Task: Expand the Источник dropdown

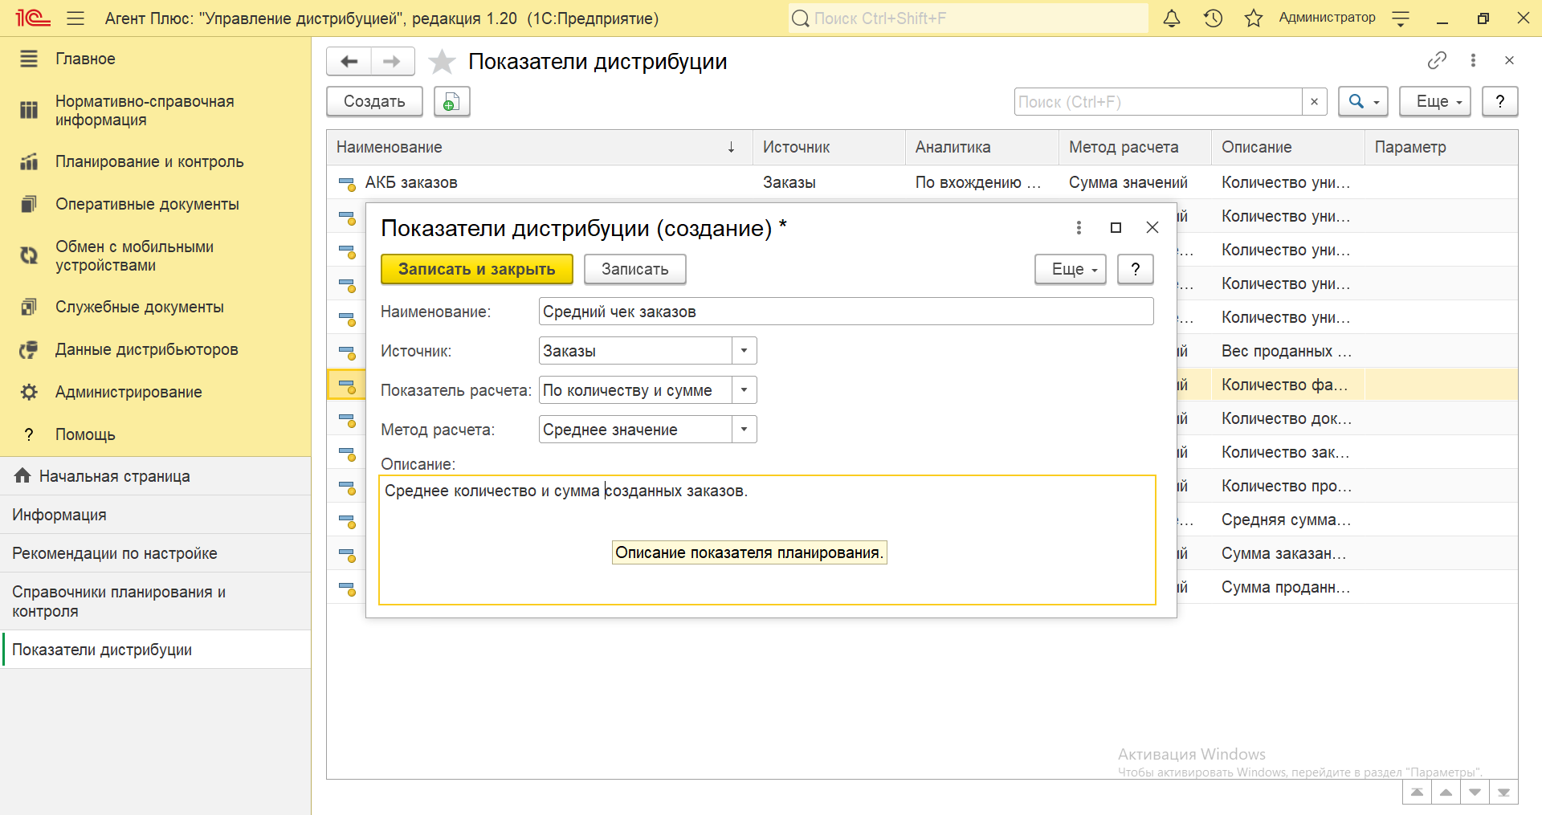Action: pos(744,351)
